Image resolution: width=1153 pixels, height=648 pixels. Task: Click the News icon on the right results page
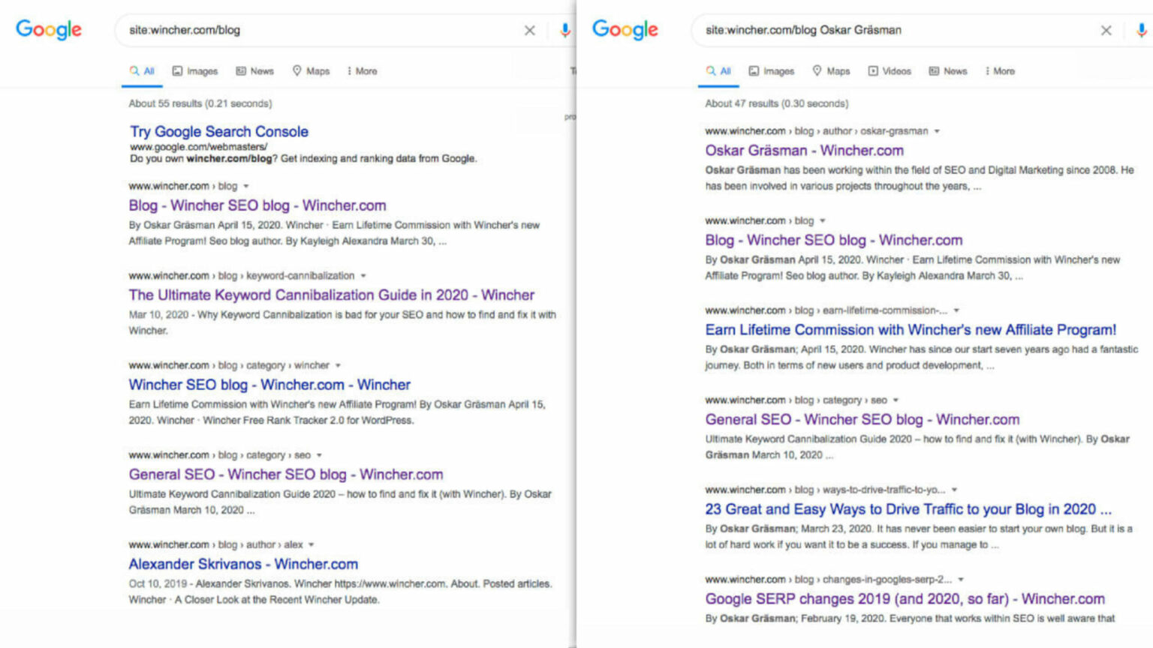click(935, 70)
